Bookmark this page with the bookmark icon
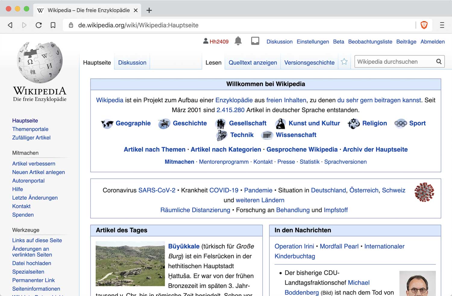Image resolution: width=452 pixels, height=296 pixels. point(53,25)
